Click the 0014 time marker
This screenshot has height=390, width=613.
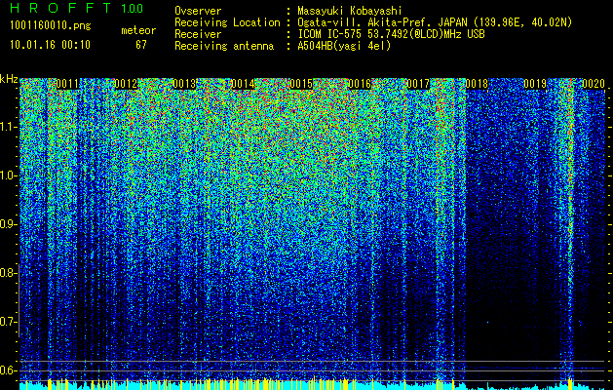(243, 84)
